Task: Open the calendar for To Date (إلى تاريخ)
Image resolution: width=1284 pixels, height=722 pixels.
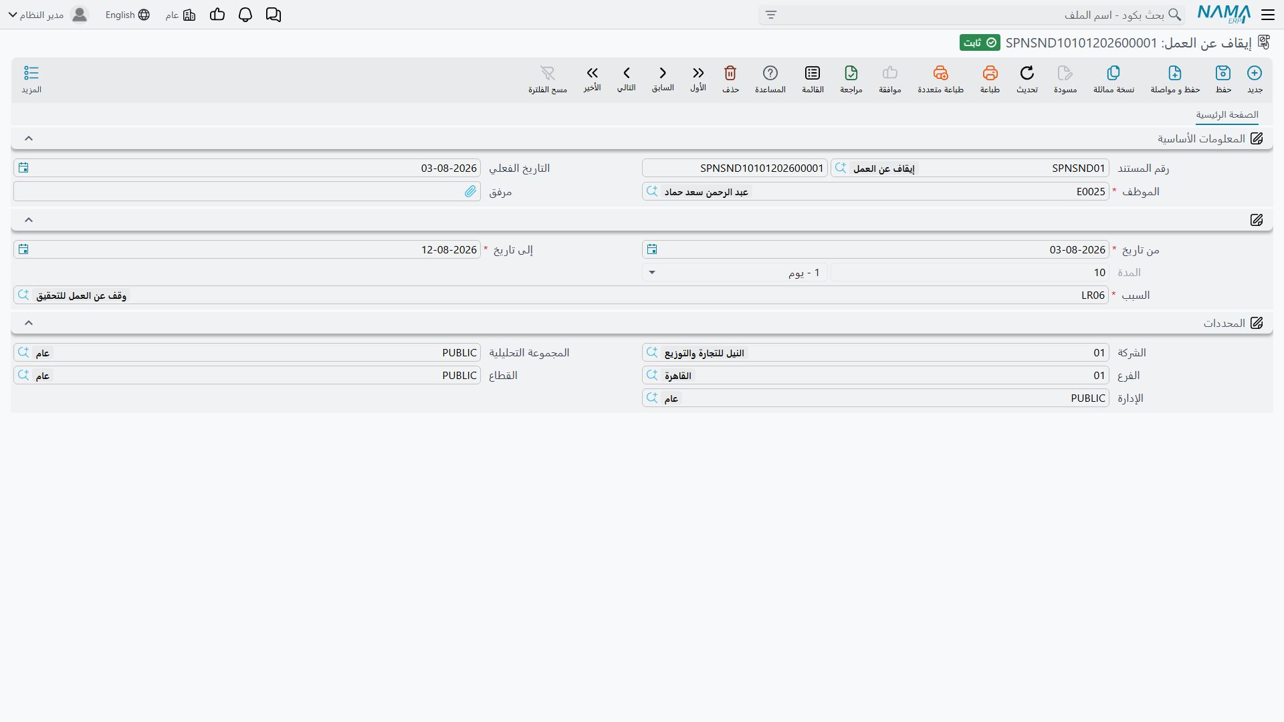Action: [x=23, y=249]
